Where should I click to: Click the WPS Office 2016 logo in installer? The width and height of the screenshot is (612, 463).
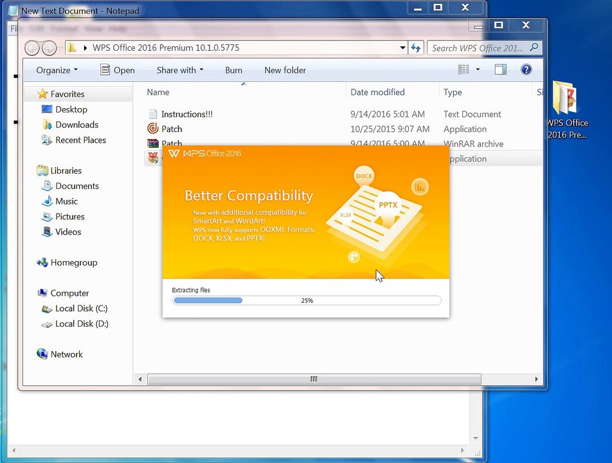coord(204,154)
